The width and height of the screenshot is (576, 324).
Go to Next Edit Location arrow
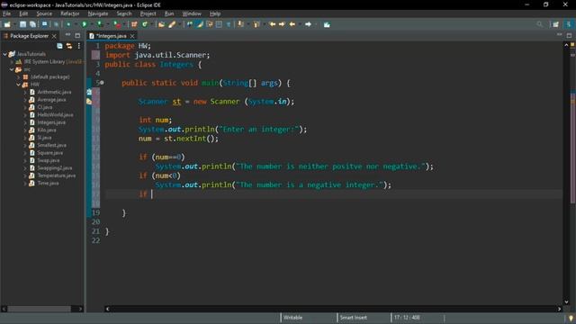(282, 24)
